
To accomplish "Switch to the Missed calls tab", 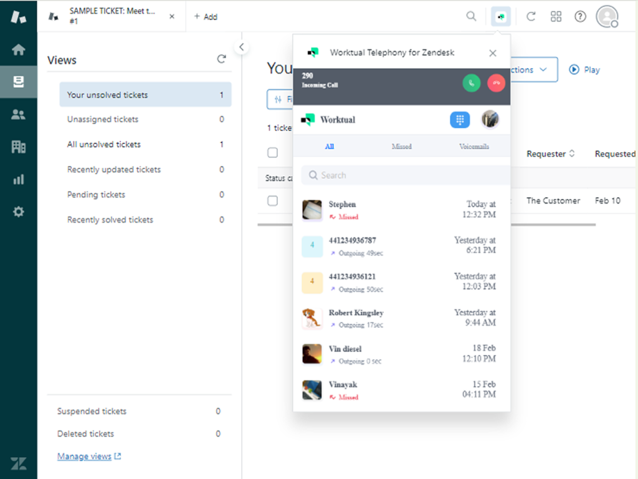I will coord(401,147).
